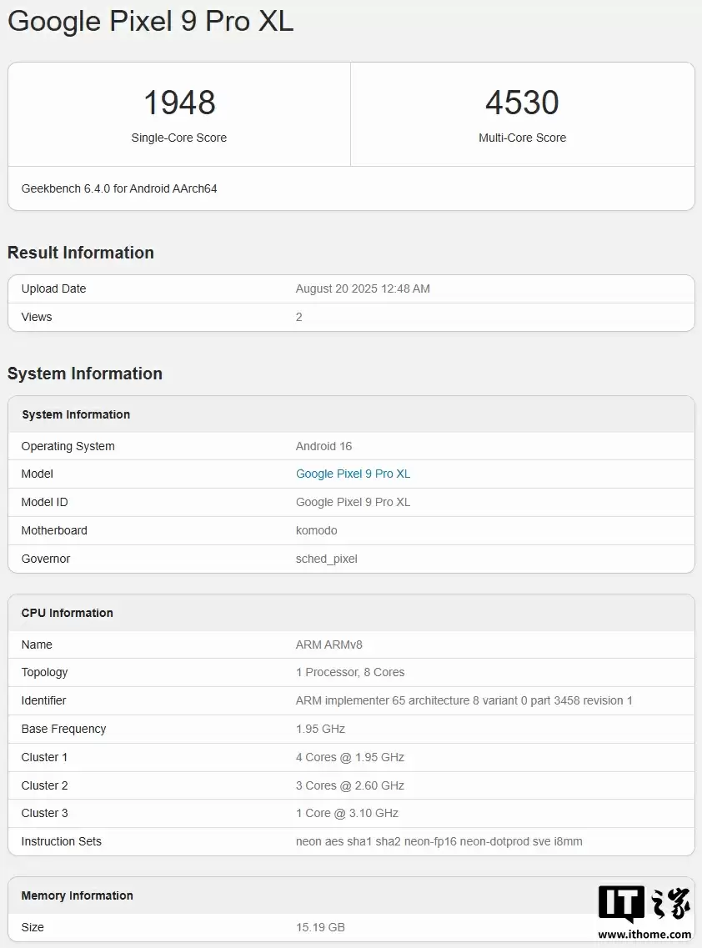This screenshot has width=702, height=948.
Task: Click the Governor value sched_pixel
Action: pos(326,559)
